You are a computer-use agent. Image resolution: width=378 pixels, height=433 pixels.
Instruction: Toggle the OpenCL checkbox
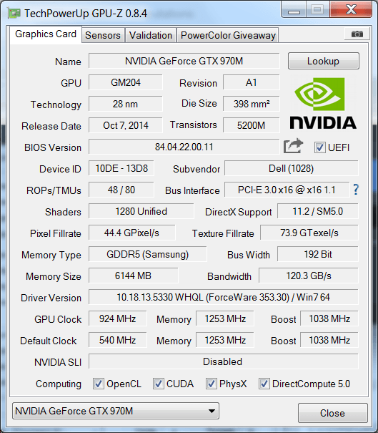(x=99, y=384)
